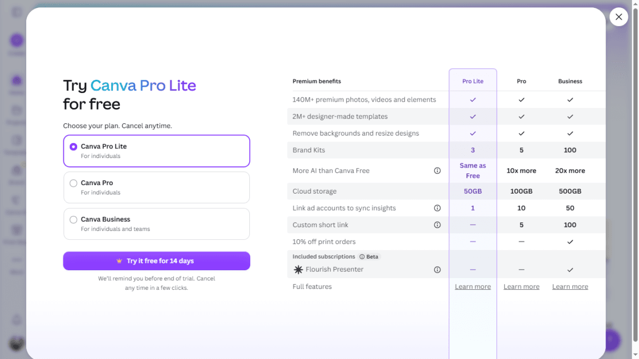Open Learn more link under Pro column

point(521,287)
